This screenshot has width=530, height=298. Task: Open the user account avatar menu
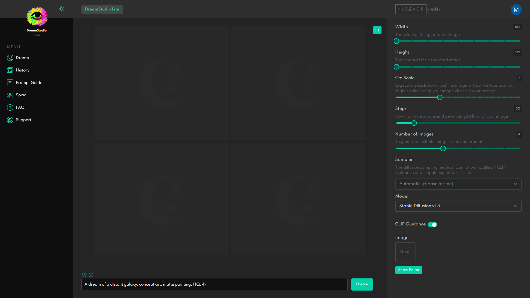(516, 10)
